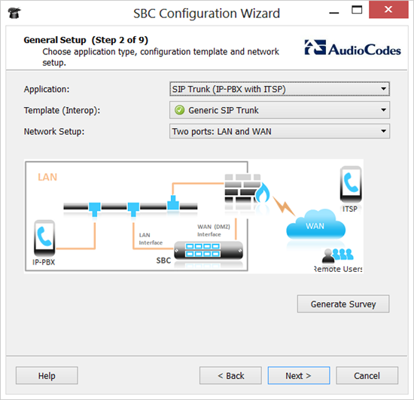Image resolution: width=414 pixels, height=400 pixels.
Task: Go to next wizard step
Action: click(x=299, y=375)
